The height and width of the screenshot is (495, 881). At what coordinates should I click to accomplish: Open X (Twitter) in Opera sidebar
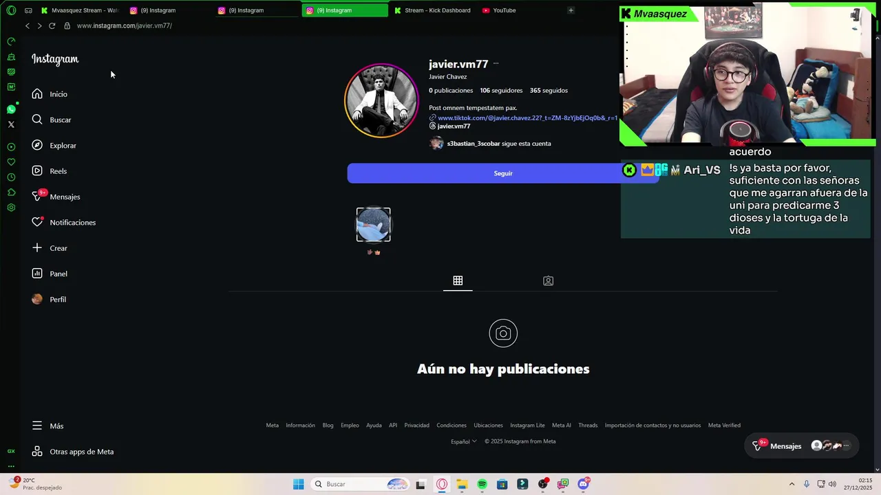point(11,124)
